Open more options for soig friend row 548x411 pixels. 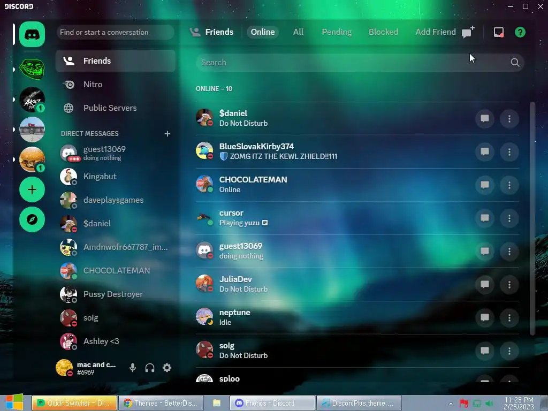509,351
